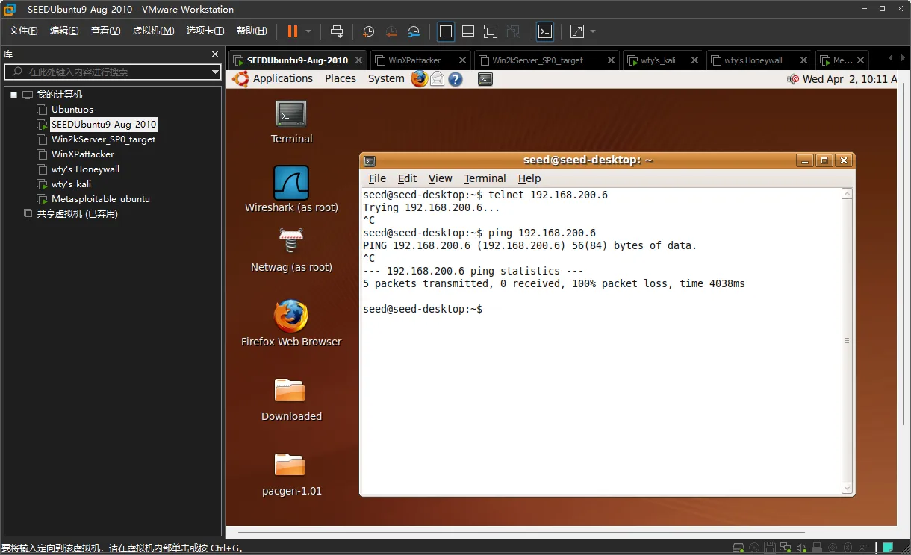
Task: Open the clock showing Wed Apr 2
Action: 850,79
